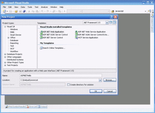The height and width of the screenshot is (113, 155).
Task: Select the WCF Service Application template
Action: (x=86, y=38)
